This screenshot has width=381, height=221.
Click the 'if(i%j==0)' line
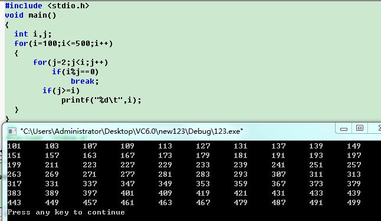click(75, 72)
